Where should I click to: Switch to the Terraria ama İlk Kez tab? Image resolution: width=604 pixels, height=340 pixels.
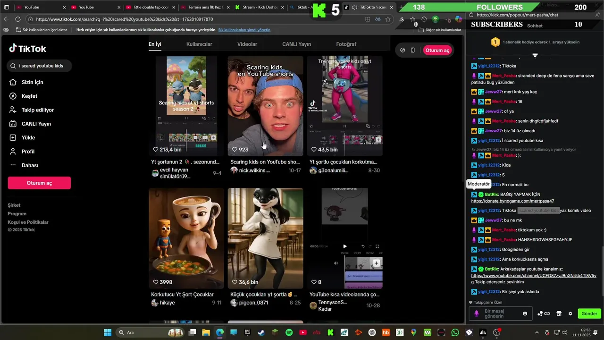(x=205, y=7)
